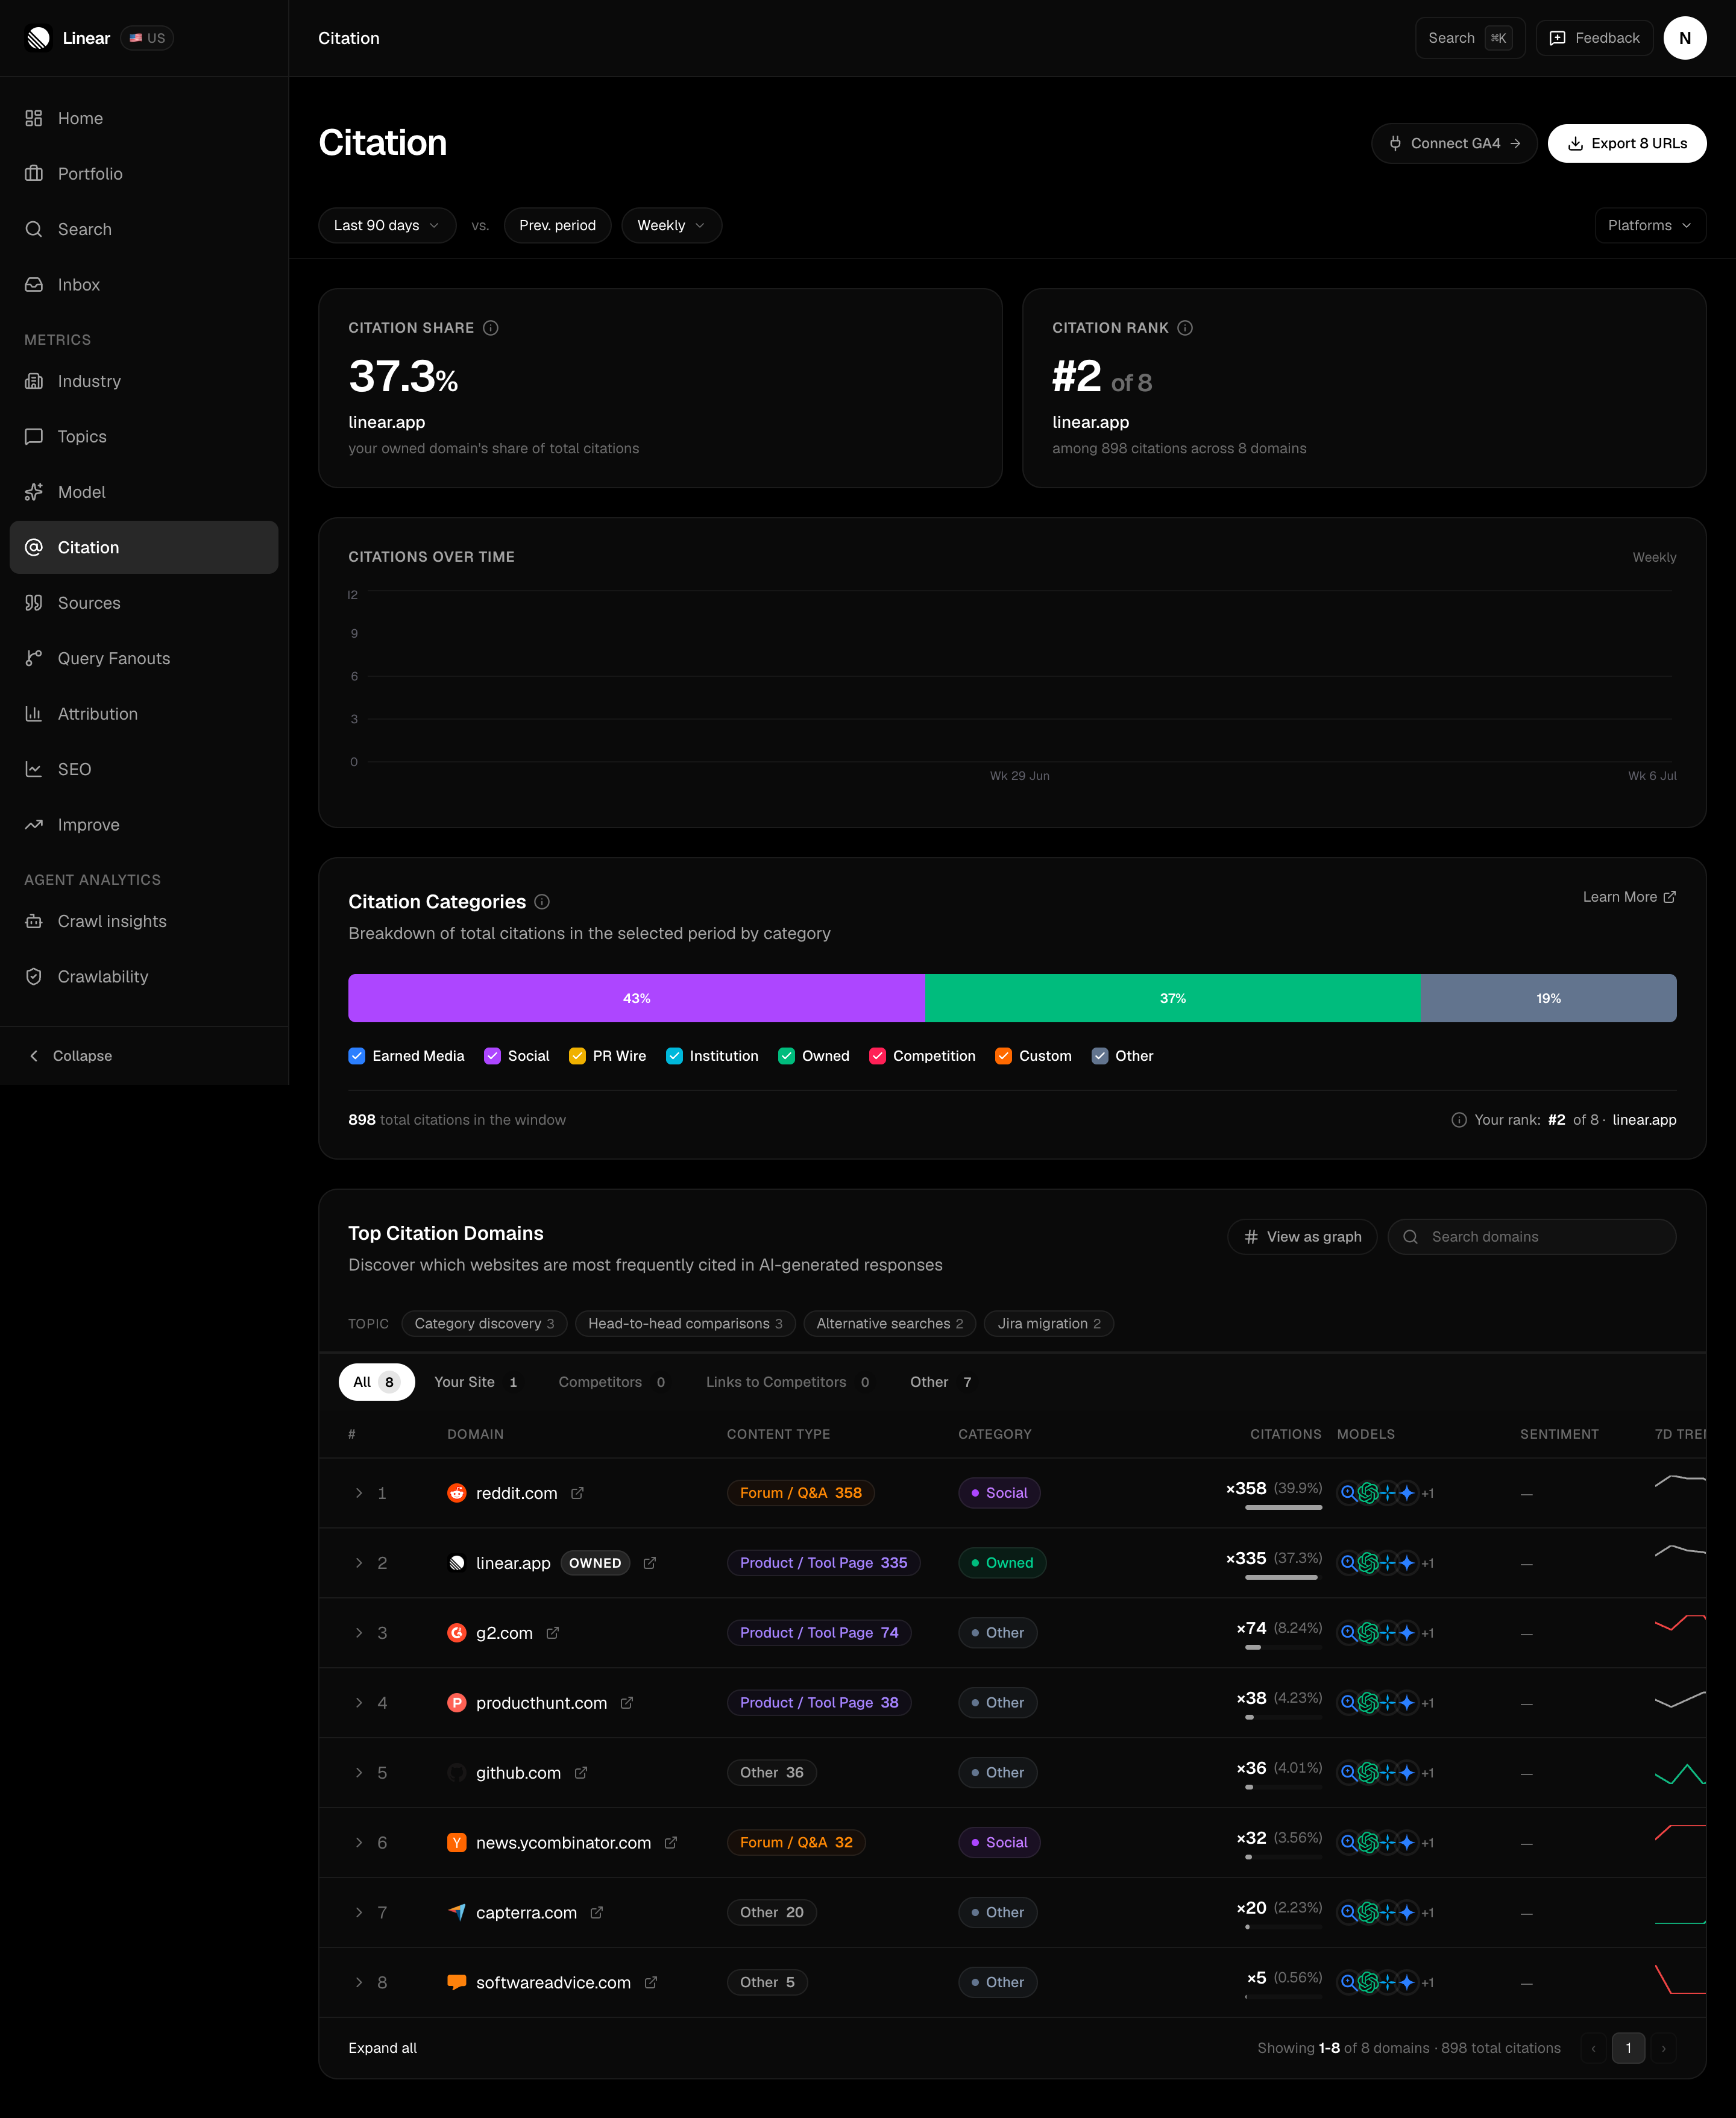The width and height of the screenshot is (1736, 2118).
Task: Select the Other 7 domains tab
Action: pyautogui.click(x=940, y=1382)
